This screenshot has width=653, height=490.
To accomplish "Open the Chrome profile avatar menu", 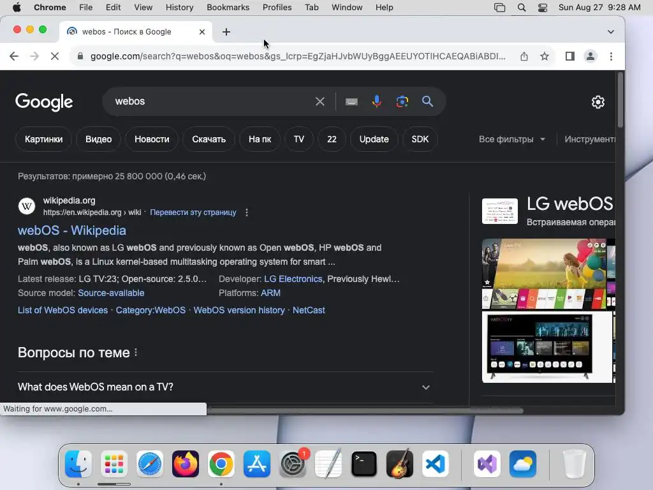I will (x=590, y=56).
